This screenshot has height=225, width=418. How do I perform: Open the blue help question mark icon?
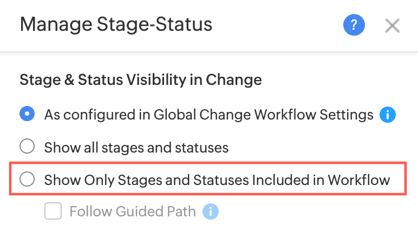(x=354, y=25)
